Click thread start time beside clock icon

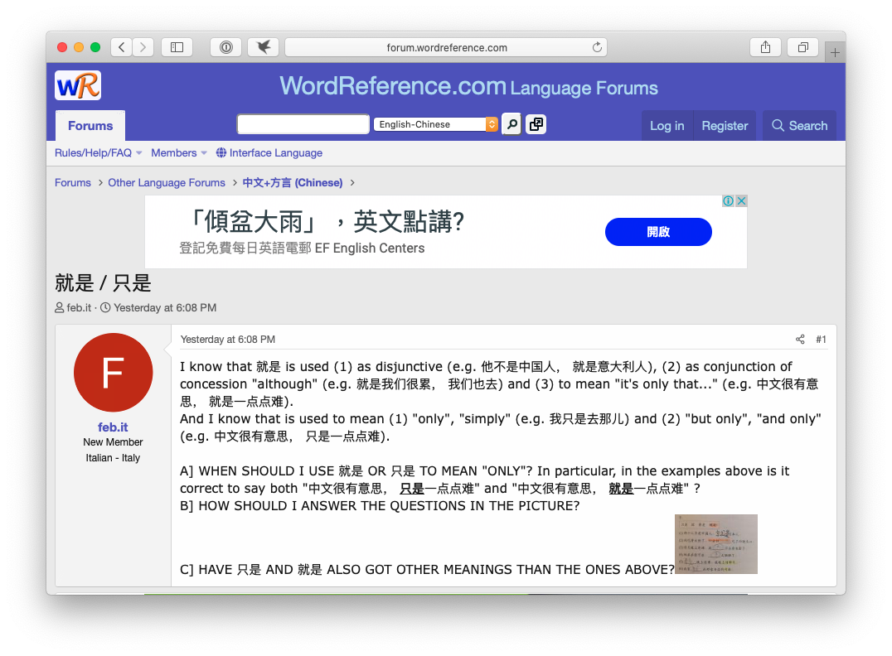pyautogui.click(x=165, y=307)
